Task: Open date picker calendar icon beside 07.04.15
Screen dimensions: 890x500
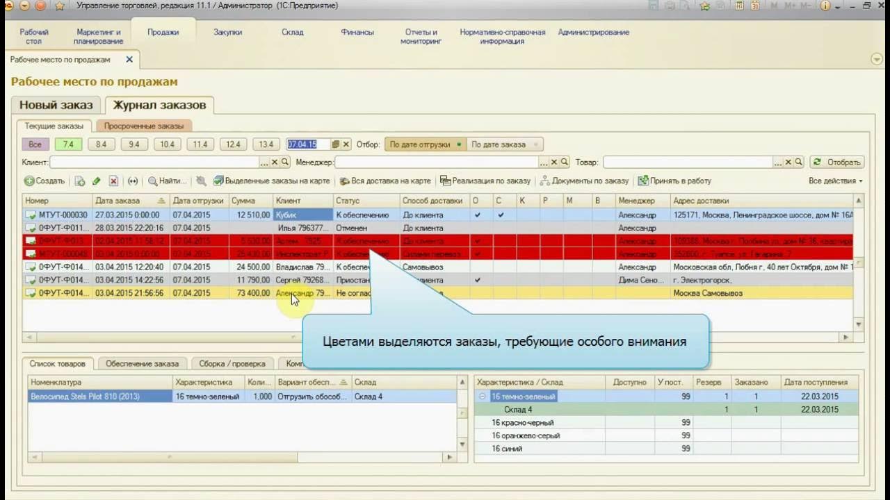Action: point(336,144)
